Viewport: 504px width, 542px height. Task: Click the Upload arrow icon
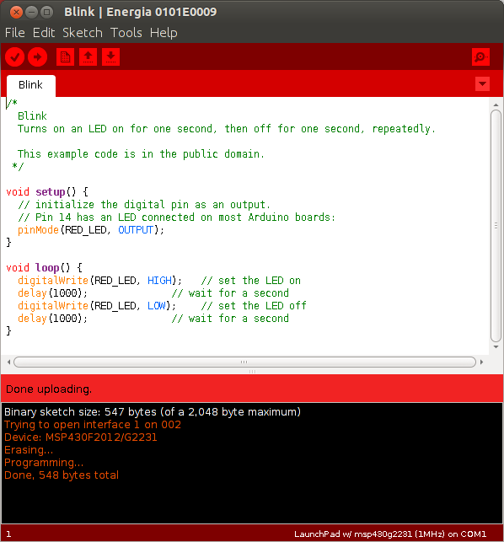pos(37,57)
